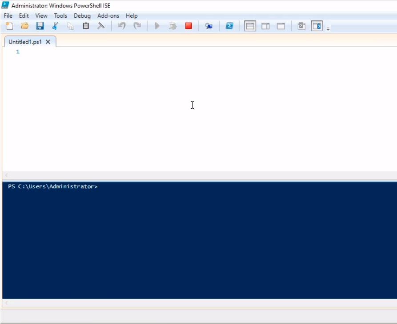Expand the toolbar overflow options arrow

tap(328, 29)
